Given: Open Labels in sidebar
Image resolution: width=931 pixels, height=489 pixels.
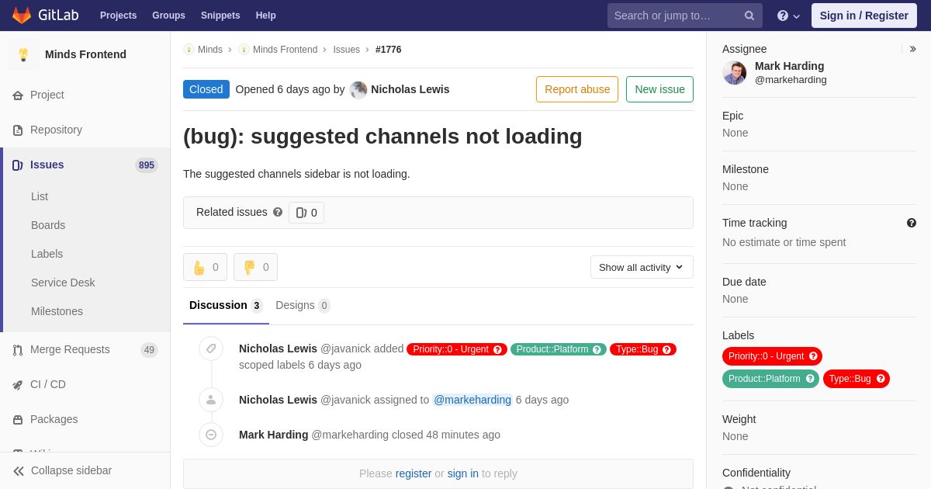Looking at the screenshot, I should point(47,255).
